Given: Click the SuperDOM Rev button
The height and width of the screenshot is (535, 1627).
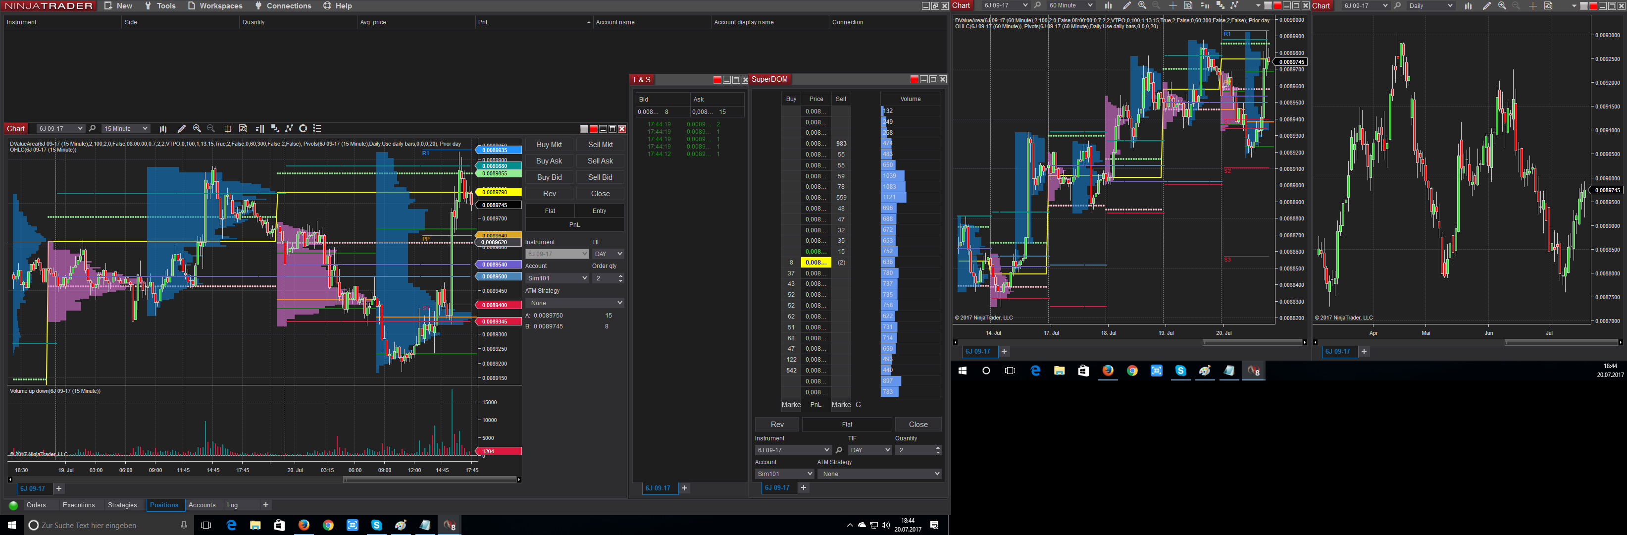Looking at the screenshot, I should pyautogui.click(x=777, y=425).
